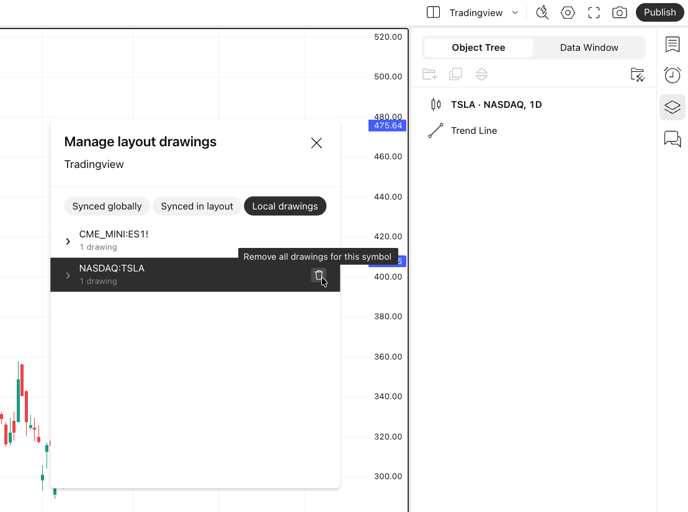Open the Watchlist notes panel icon
Screen dimensions: 688x512
coord(672,45)
